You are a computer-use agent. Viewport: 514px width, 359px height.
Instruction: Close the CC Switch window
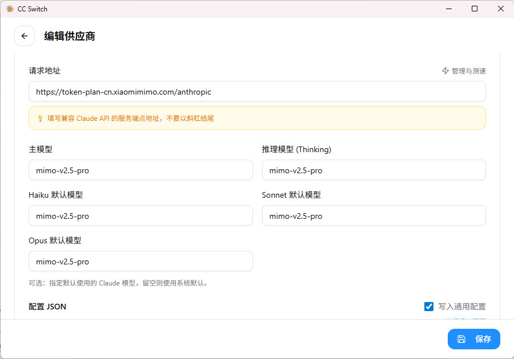pos(500,9)
